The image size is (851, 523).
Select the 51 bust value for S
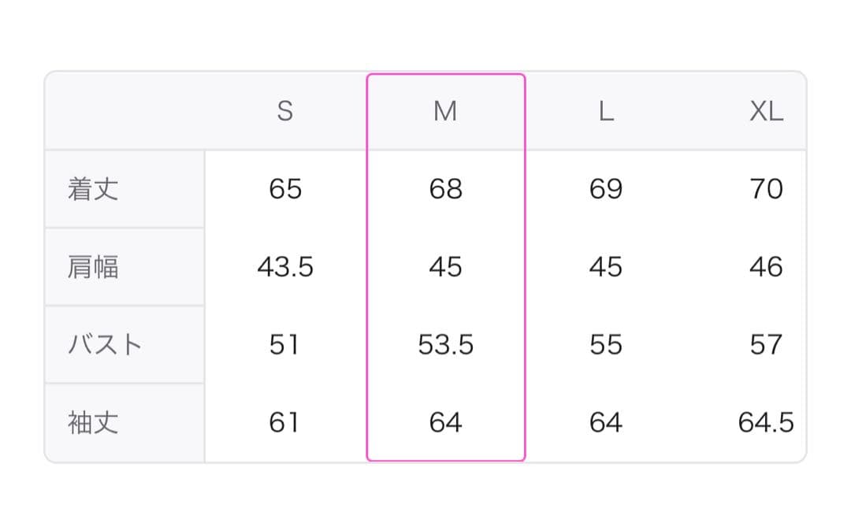285,345
